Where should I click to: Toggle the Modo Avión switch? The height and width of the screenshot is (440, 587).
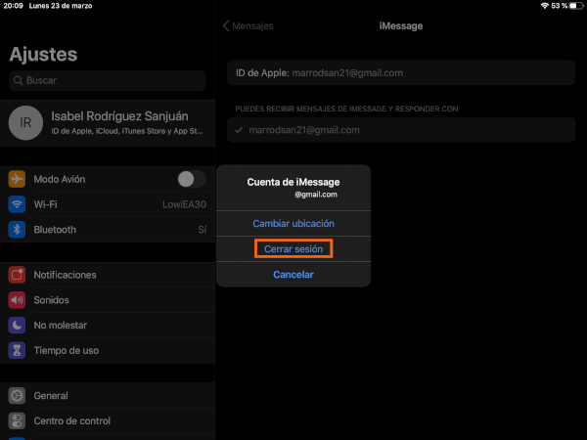tap(191, 179)
